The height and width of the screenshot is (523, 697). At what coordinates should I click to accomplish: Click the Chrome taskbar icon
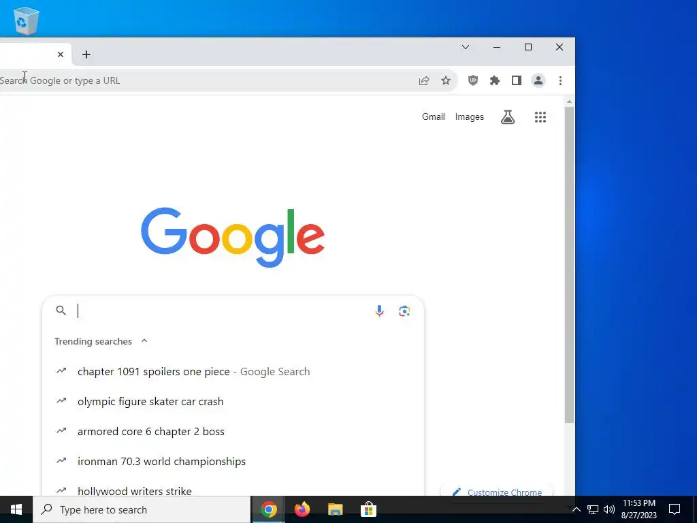[x=268, y=509]
